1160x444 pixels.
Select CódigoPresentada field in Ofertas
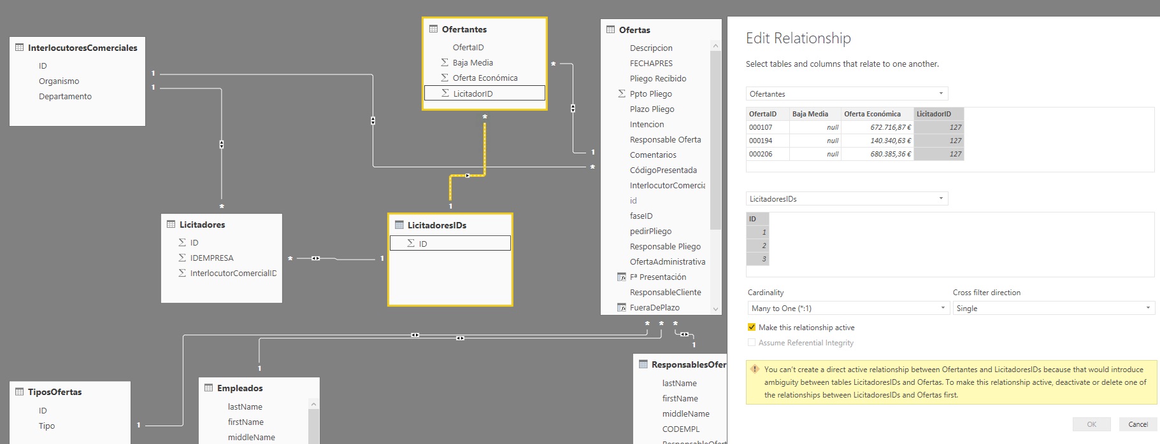(x=663, y=170)
